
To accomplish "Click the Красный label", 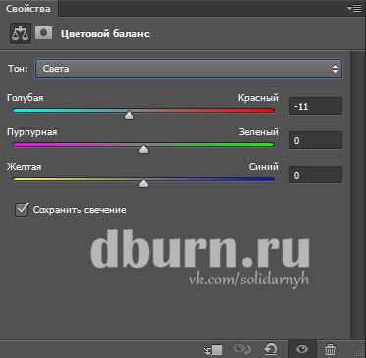I will click(258, 98).
